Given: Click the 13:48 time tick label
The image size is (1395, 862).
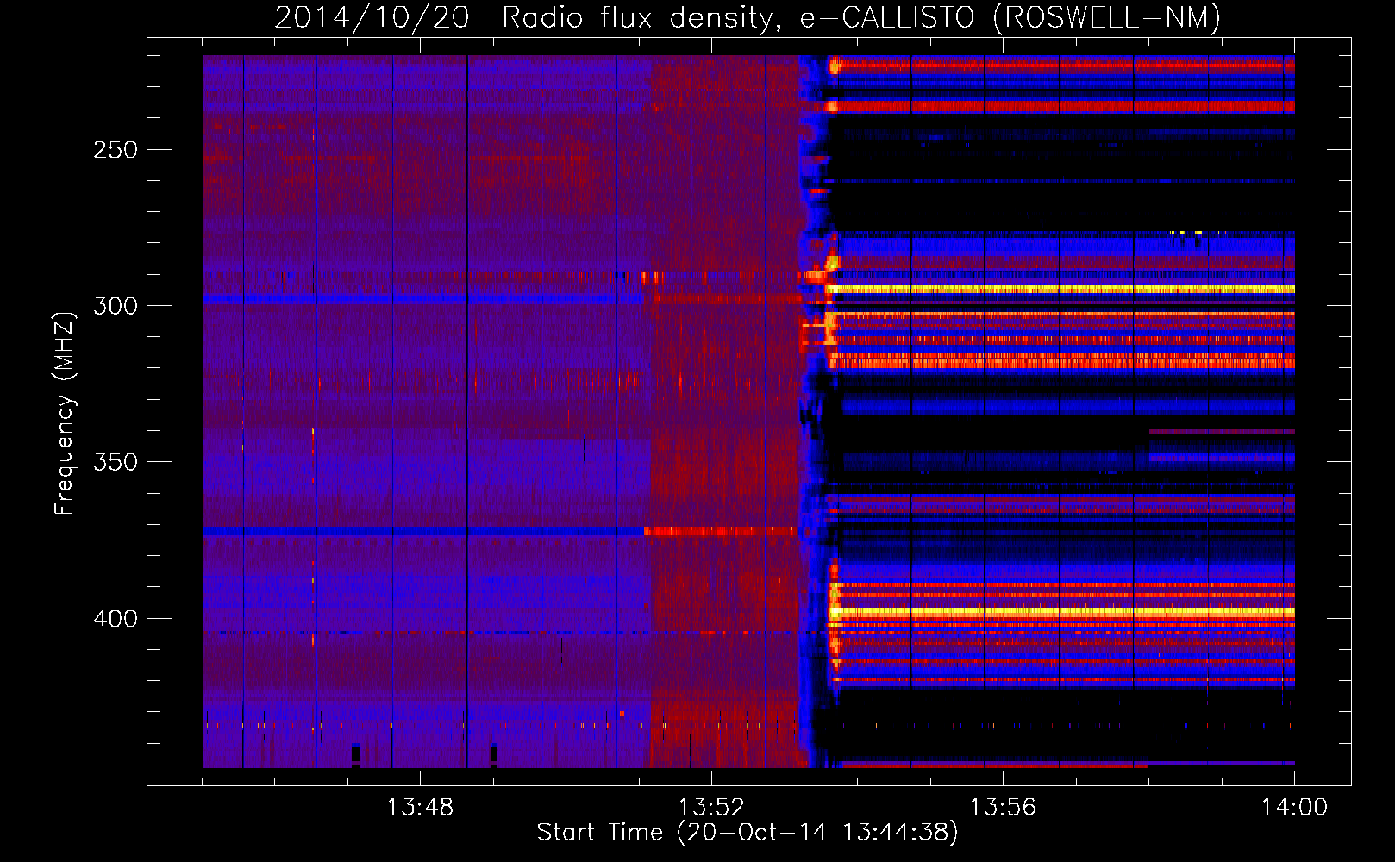Looking at the screenshot, I should tap(420, 807).
